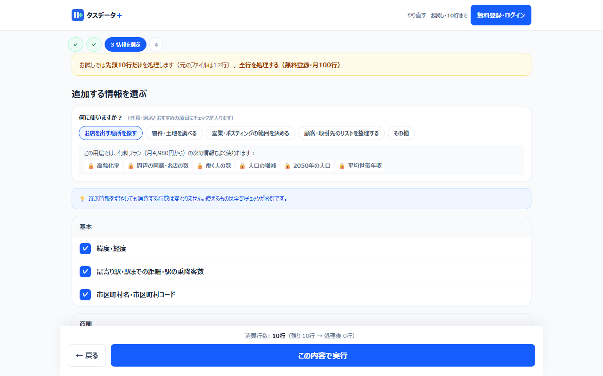Image resolution: width=603 pixels, height=376 pixels.
Task: Select 営業・ポスティングの範囲を決める purpose chip
Action: (251, 133)
